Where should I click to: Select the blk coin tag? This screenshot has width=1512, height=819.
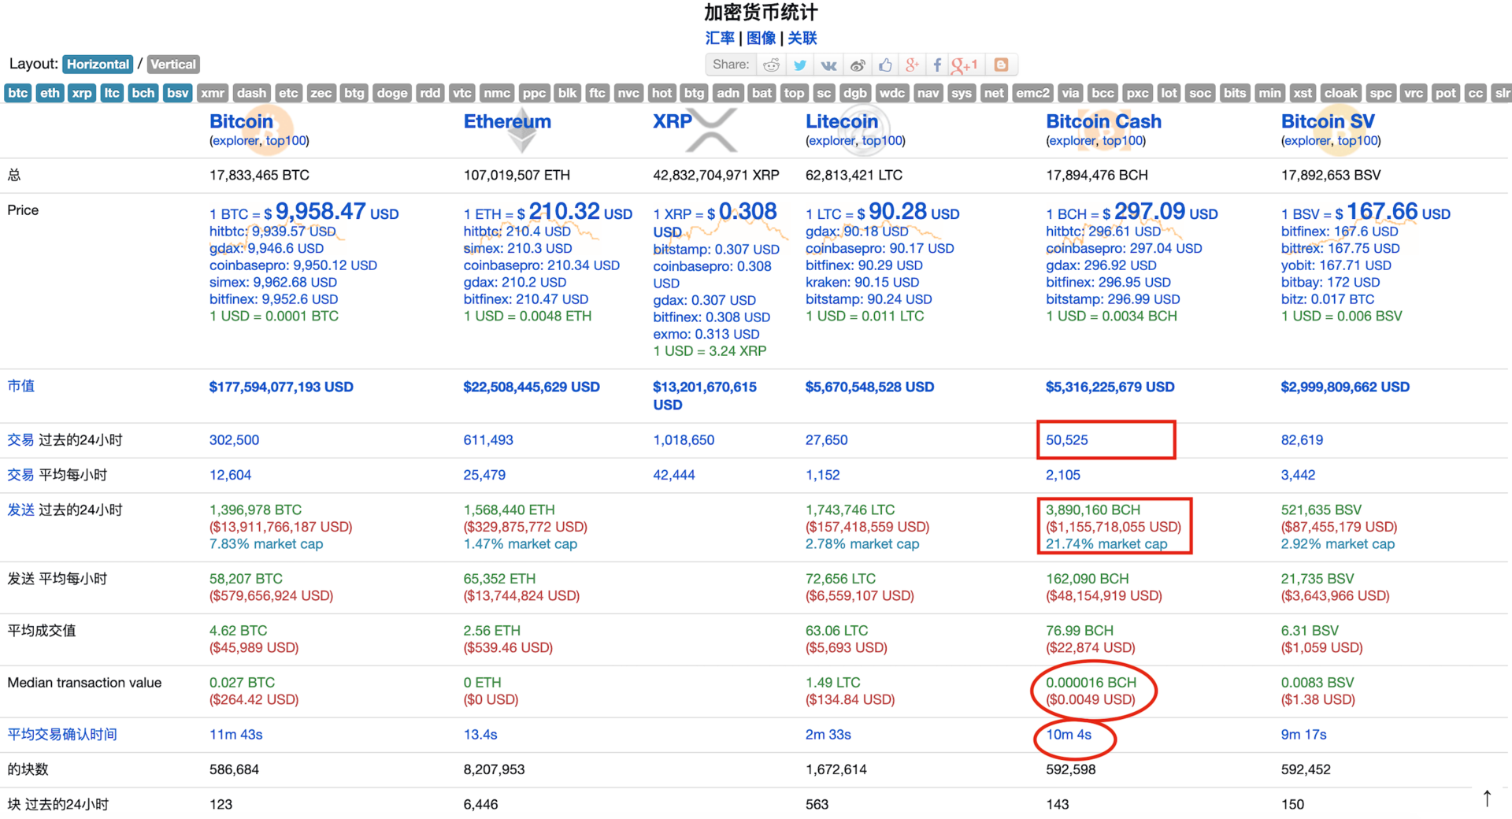[567, 93]
